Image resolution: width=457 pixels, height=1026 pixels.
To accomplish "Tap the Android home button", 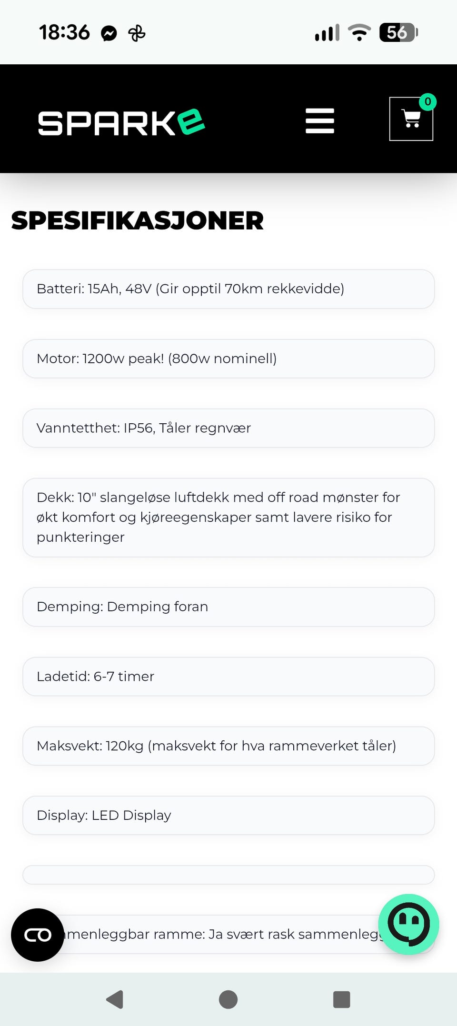I will (x=228, y=999).
